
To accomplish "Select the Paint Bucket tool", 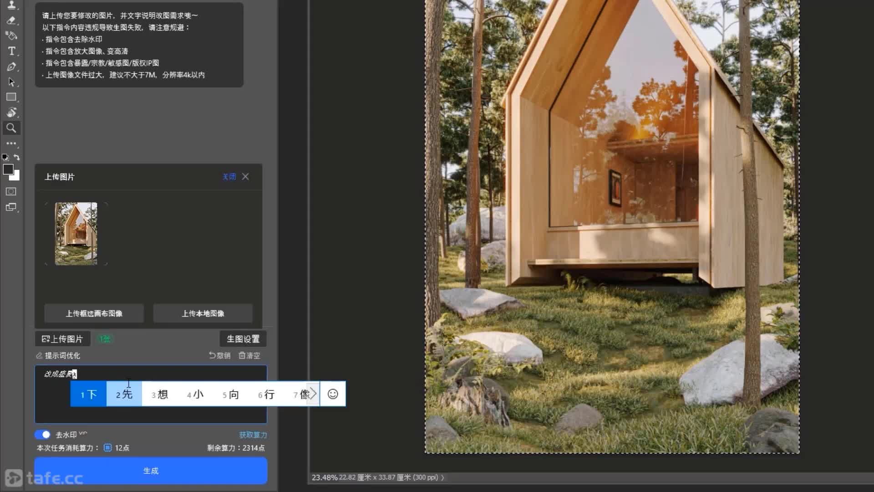I will click(x=11, y=36).
